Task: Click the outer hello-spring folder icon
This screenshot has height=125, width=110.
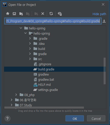Action: coord(26,28)
